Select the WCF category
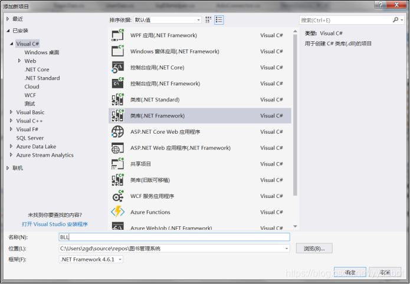410x284 pixels. [x=30, y=95]
